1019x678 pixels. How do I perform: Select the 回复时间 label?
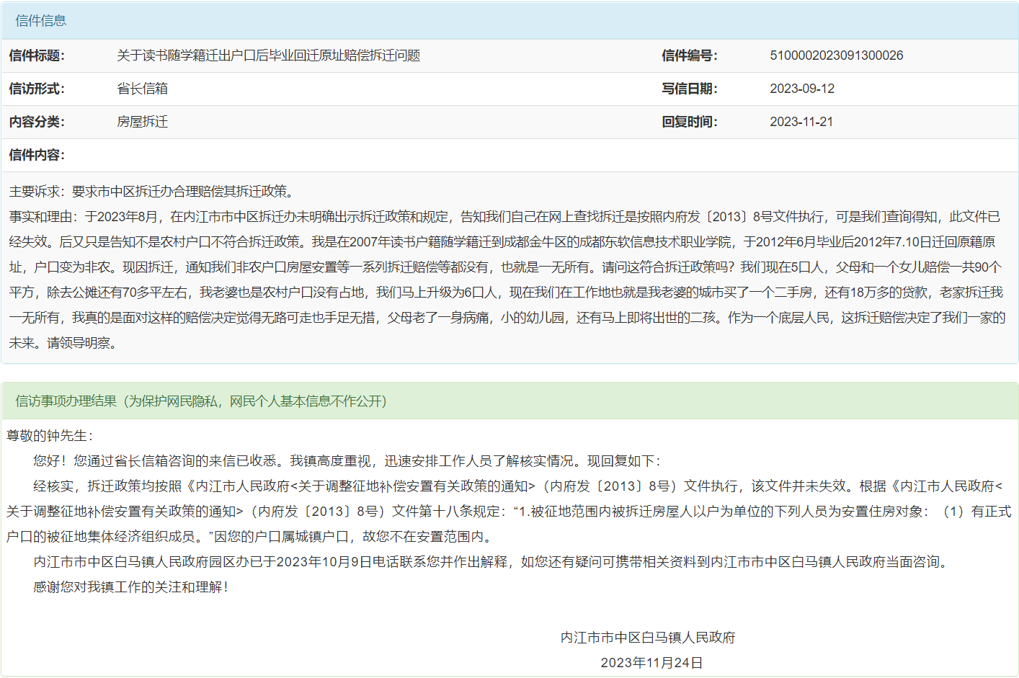point(690,122)
